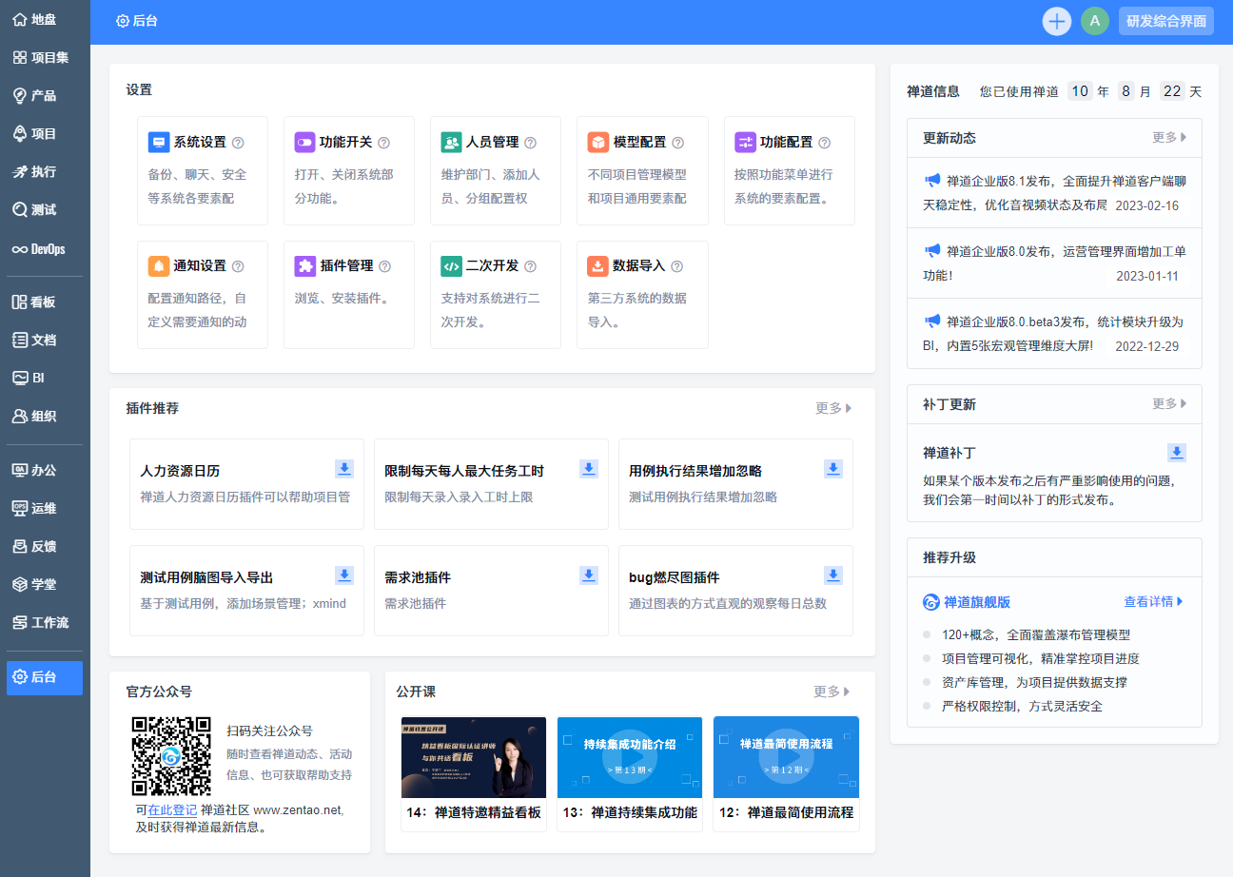
Task: Open the 禅道企业版8.1发布 news item
Action: 1054,192
